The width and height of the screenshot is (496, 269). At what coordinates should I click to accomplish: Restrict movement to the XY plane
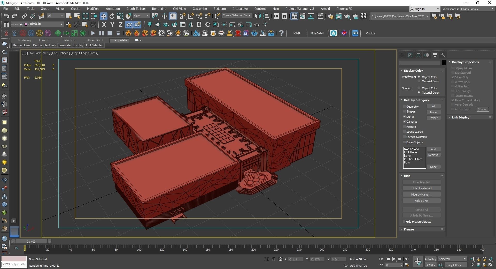(129, 25)
